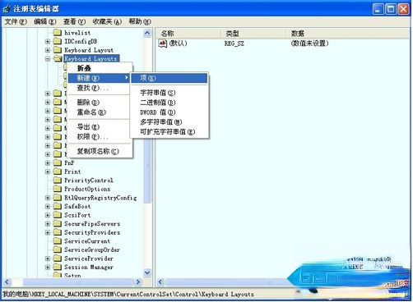
Task: Open the 收藏夹(A) menu
Action: (107, 21)
